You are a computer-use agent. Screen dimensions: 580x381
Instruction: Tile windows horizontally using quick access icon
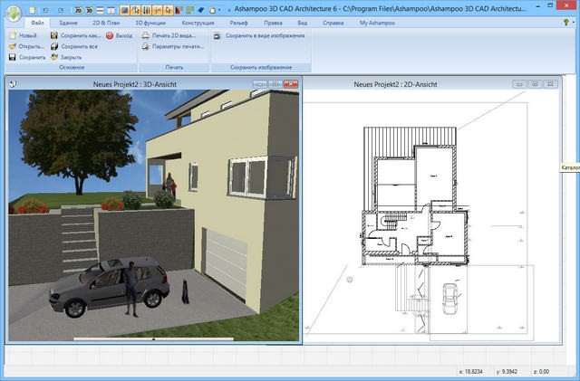pyautogui.click(x=100, y=10)
